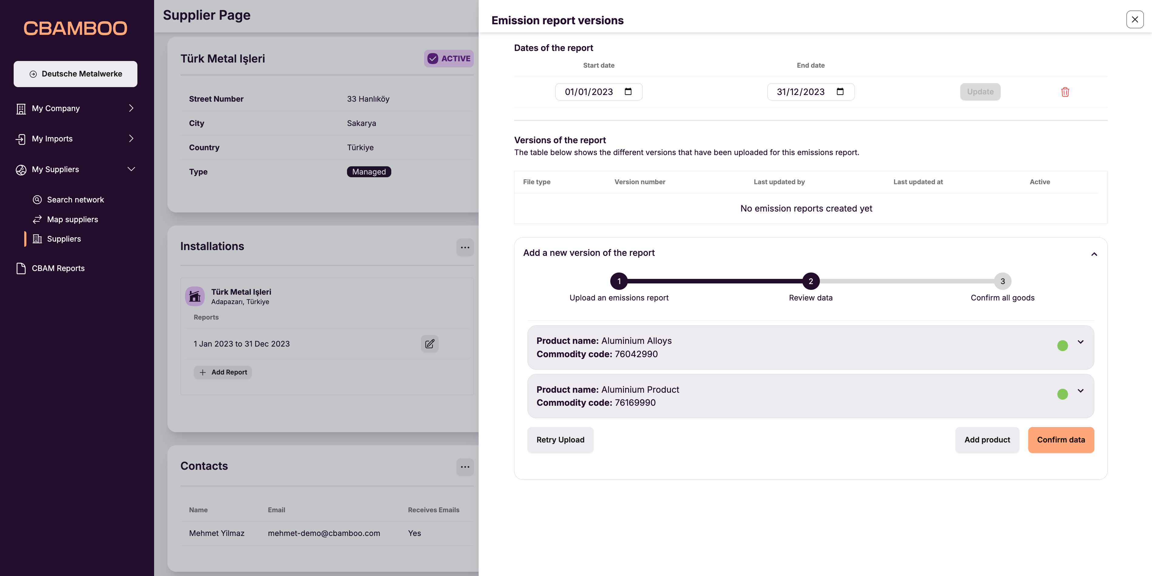1152x576 pixels.
Task: Click the edit icon for 2023 report
Action: pyautogui.click(x=429, y=344)
